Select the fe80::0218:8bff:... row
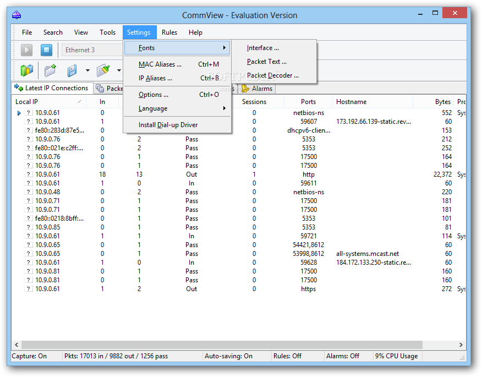 point(239,218)
